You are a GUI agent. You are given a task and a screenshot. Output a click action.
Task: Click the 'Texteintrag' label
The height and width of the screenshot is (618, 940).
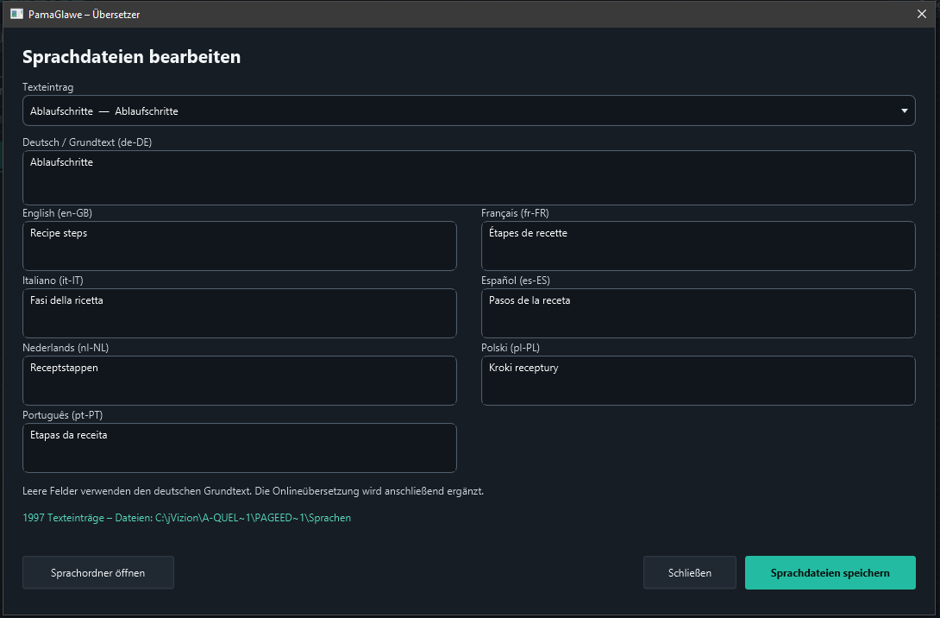(48, 87)
